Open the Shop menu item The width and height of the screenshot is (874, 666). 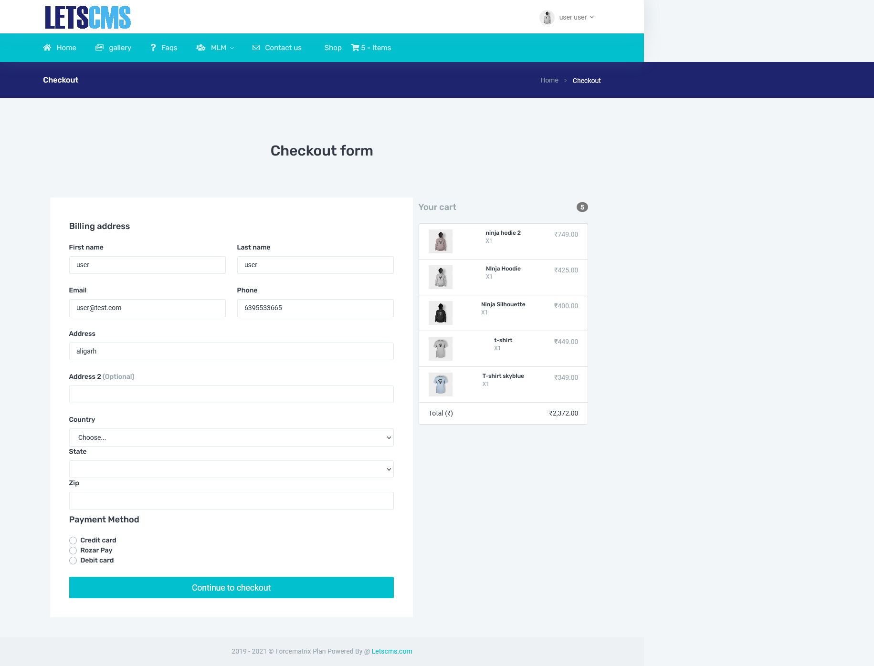pos(333,48)
